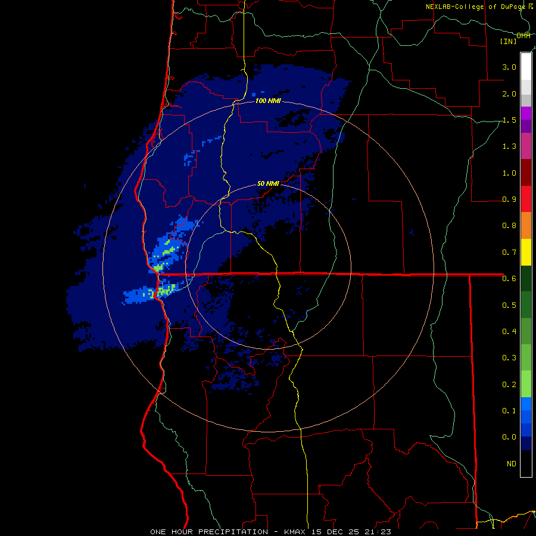Click the KMAX station identifier in caption
Image resolution: width=536 pixels, height=536 pixels.
click(295, 532)
